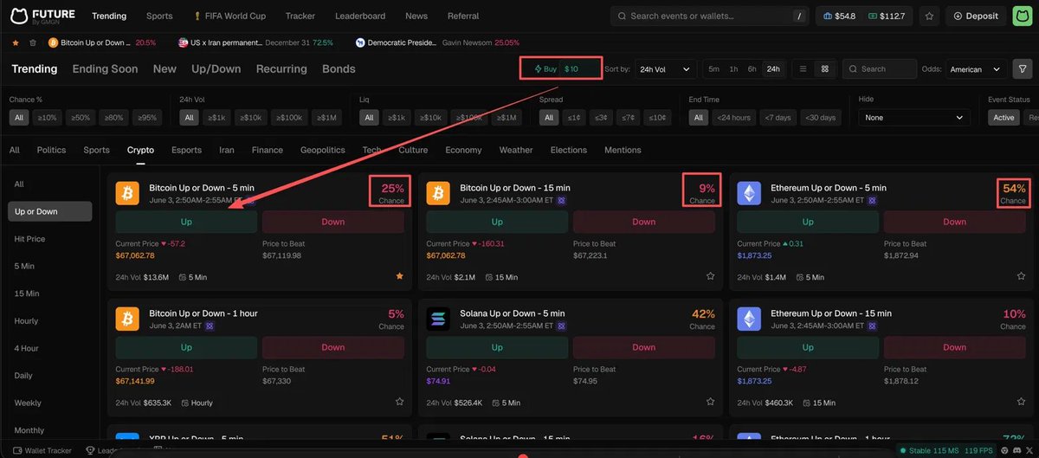
Task: Select ≥95% chance filter
Action: (147, 118)
